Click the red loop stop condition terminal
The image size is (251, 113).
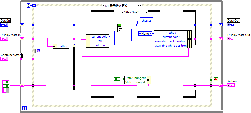click(x=216, y=79)
